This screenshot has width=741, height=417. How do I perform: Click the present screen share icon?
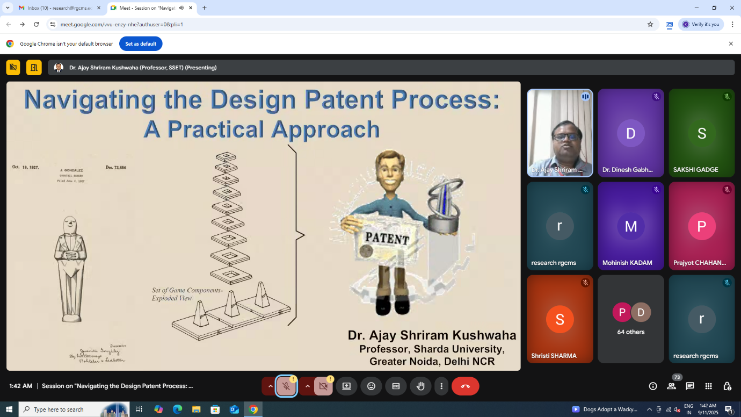[x=346, y=386]
